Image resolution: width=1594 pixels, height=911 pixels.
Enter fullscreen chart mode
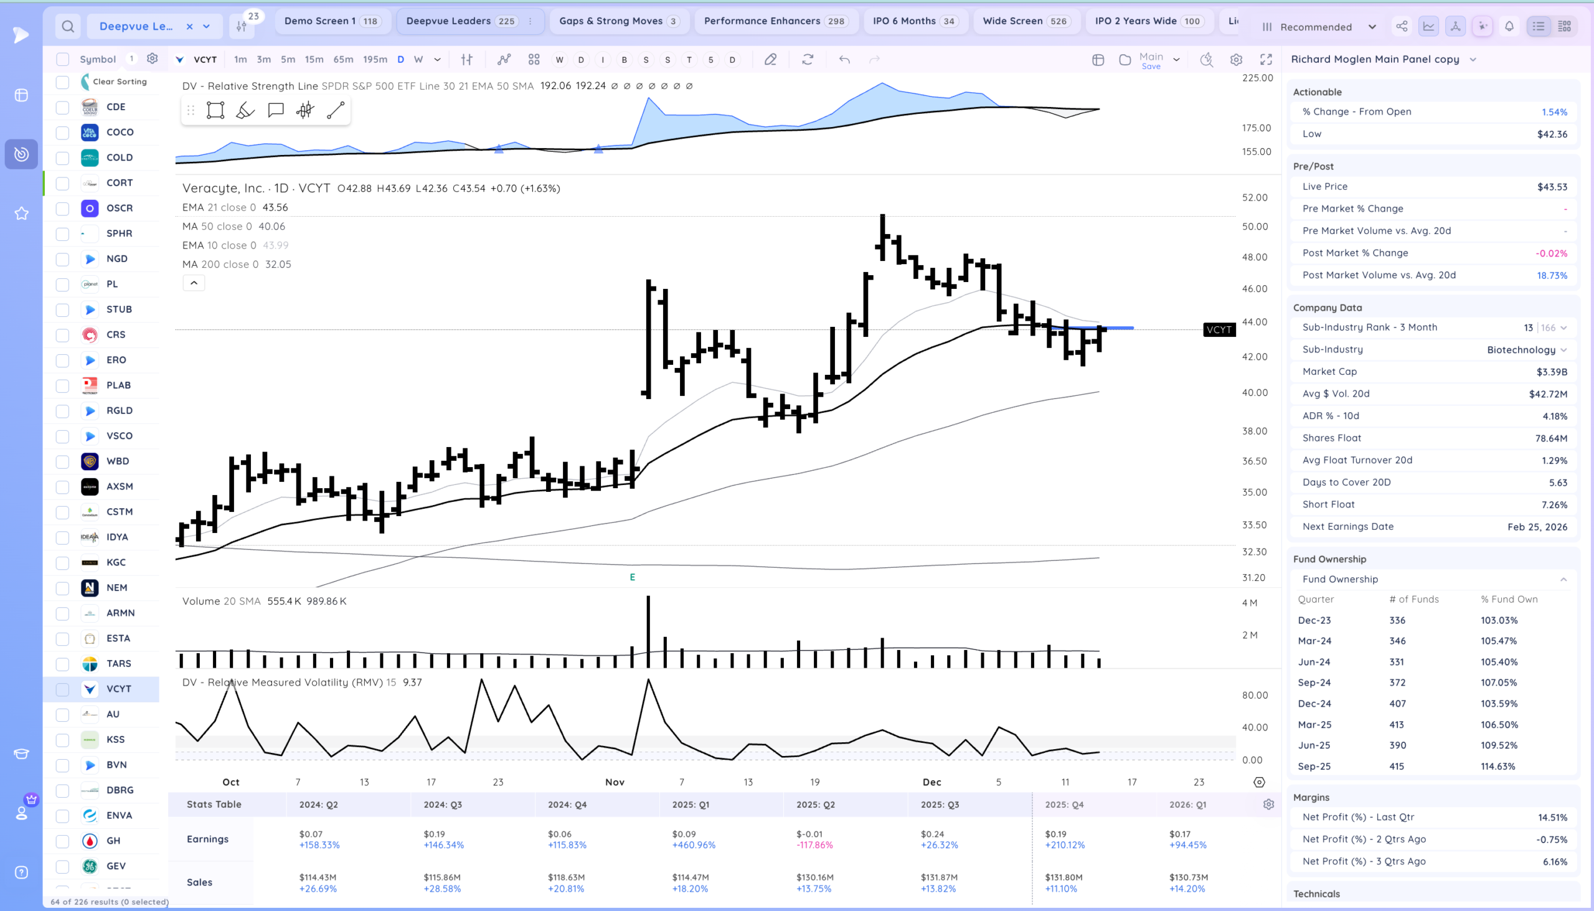pos(1266,59)
